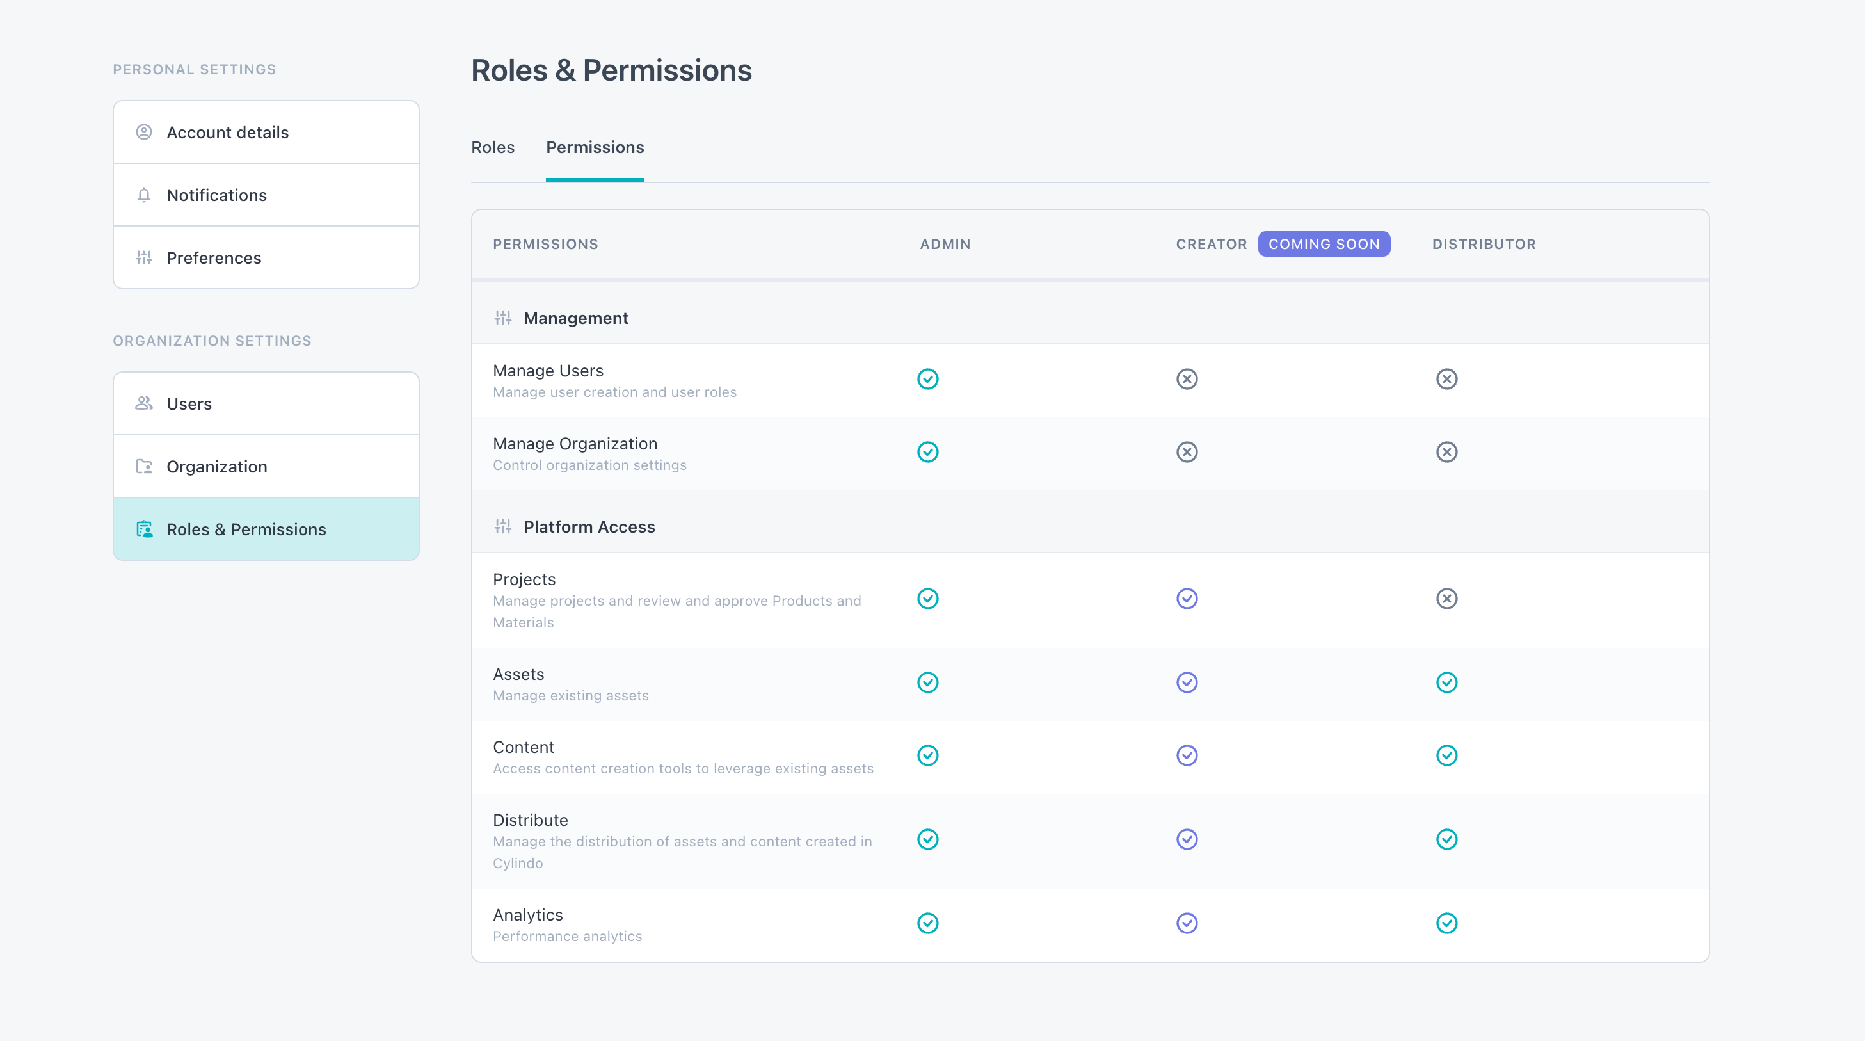The height and width of the screenshot is (1041, 1865).
Task: Click the Organization folder icon
Action: 144,467
